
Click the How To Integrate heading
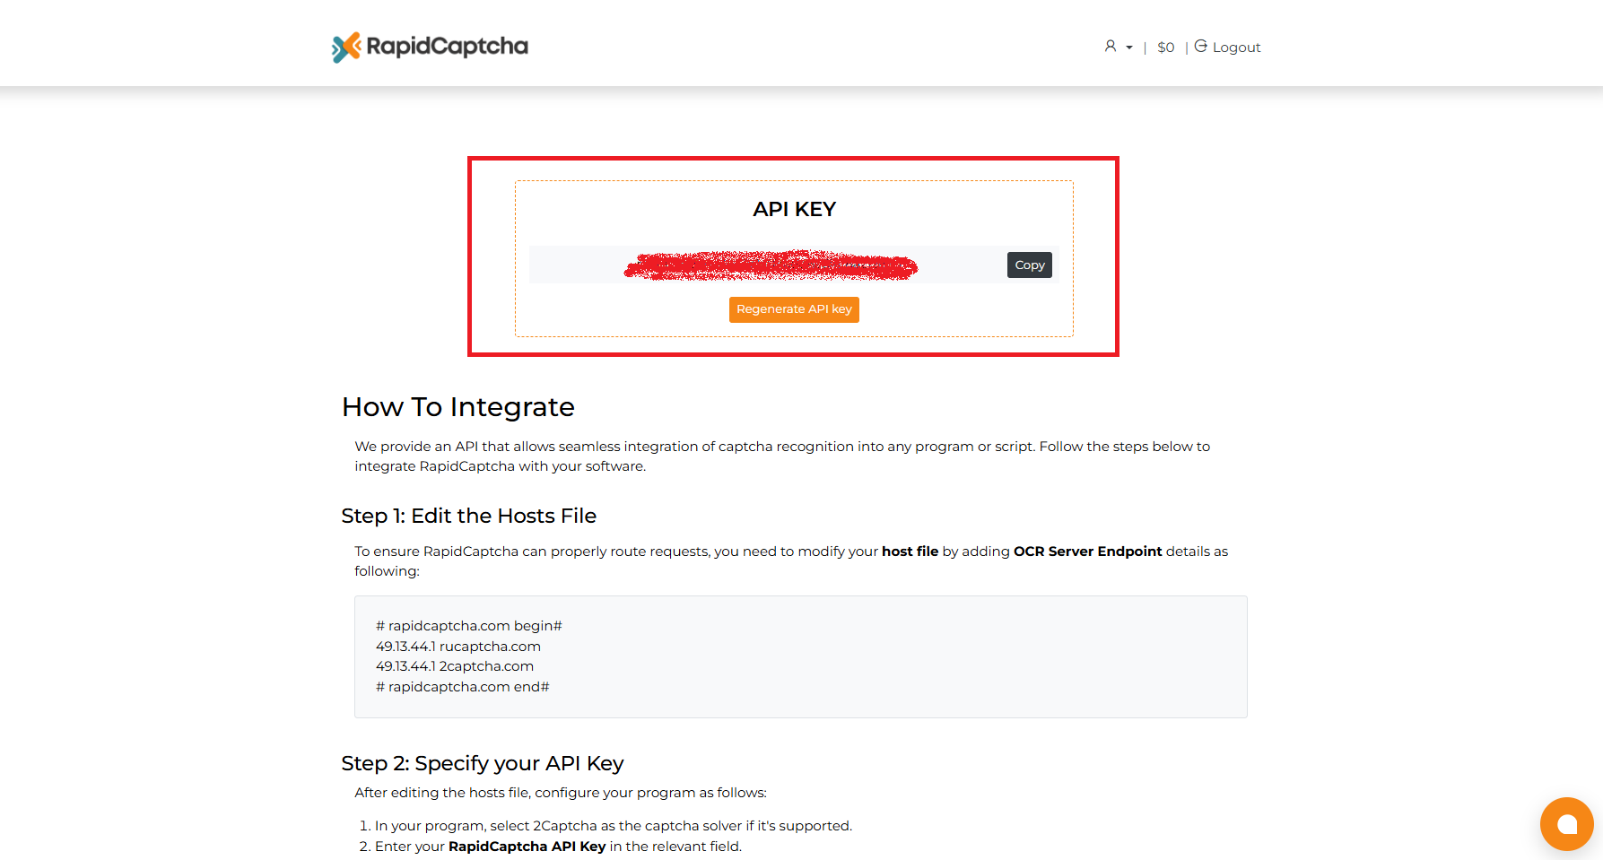[x=457, y=407]
